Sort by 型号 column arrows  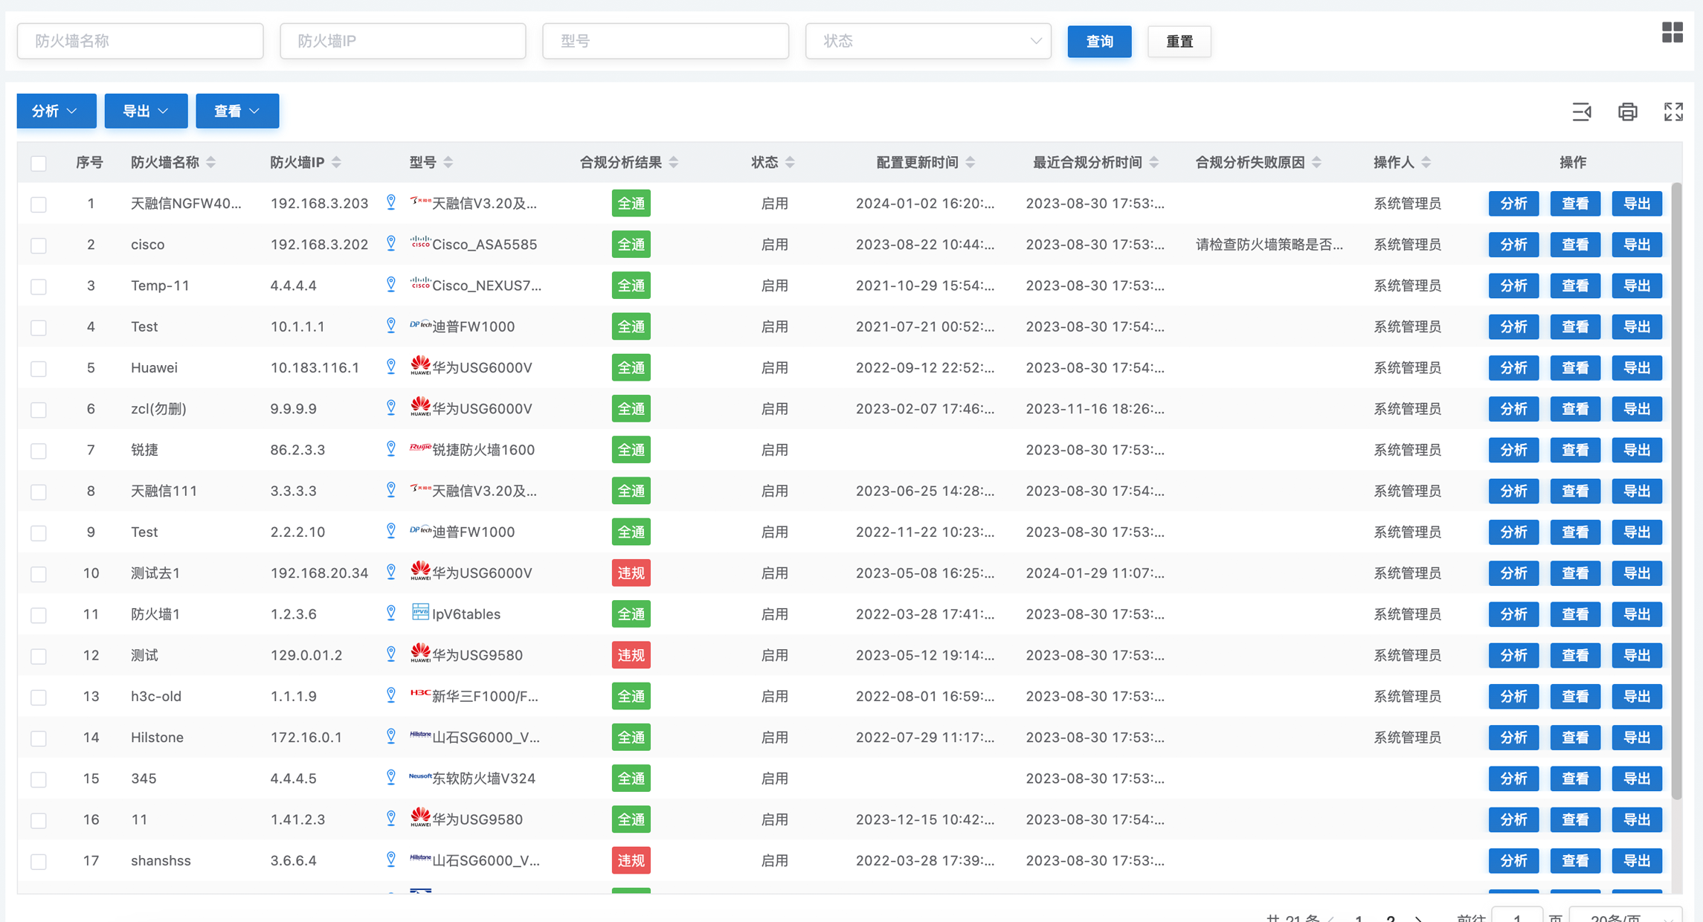(448, 162)
